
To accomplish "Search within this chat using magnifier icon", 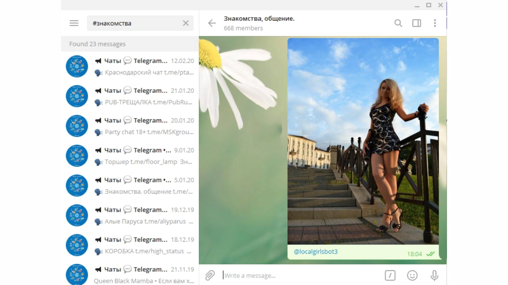I will coord(398,23).
